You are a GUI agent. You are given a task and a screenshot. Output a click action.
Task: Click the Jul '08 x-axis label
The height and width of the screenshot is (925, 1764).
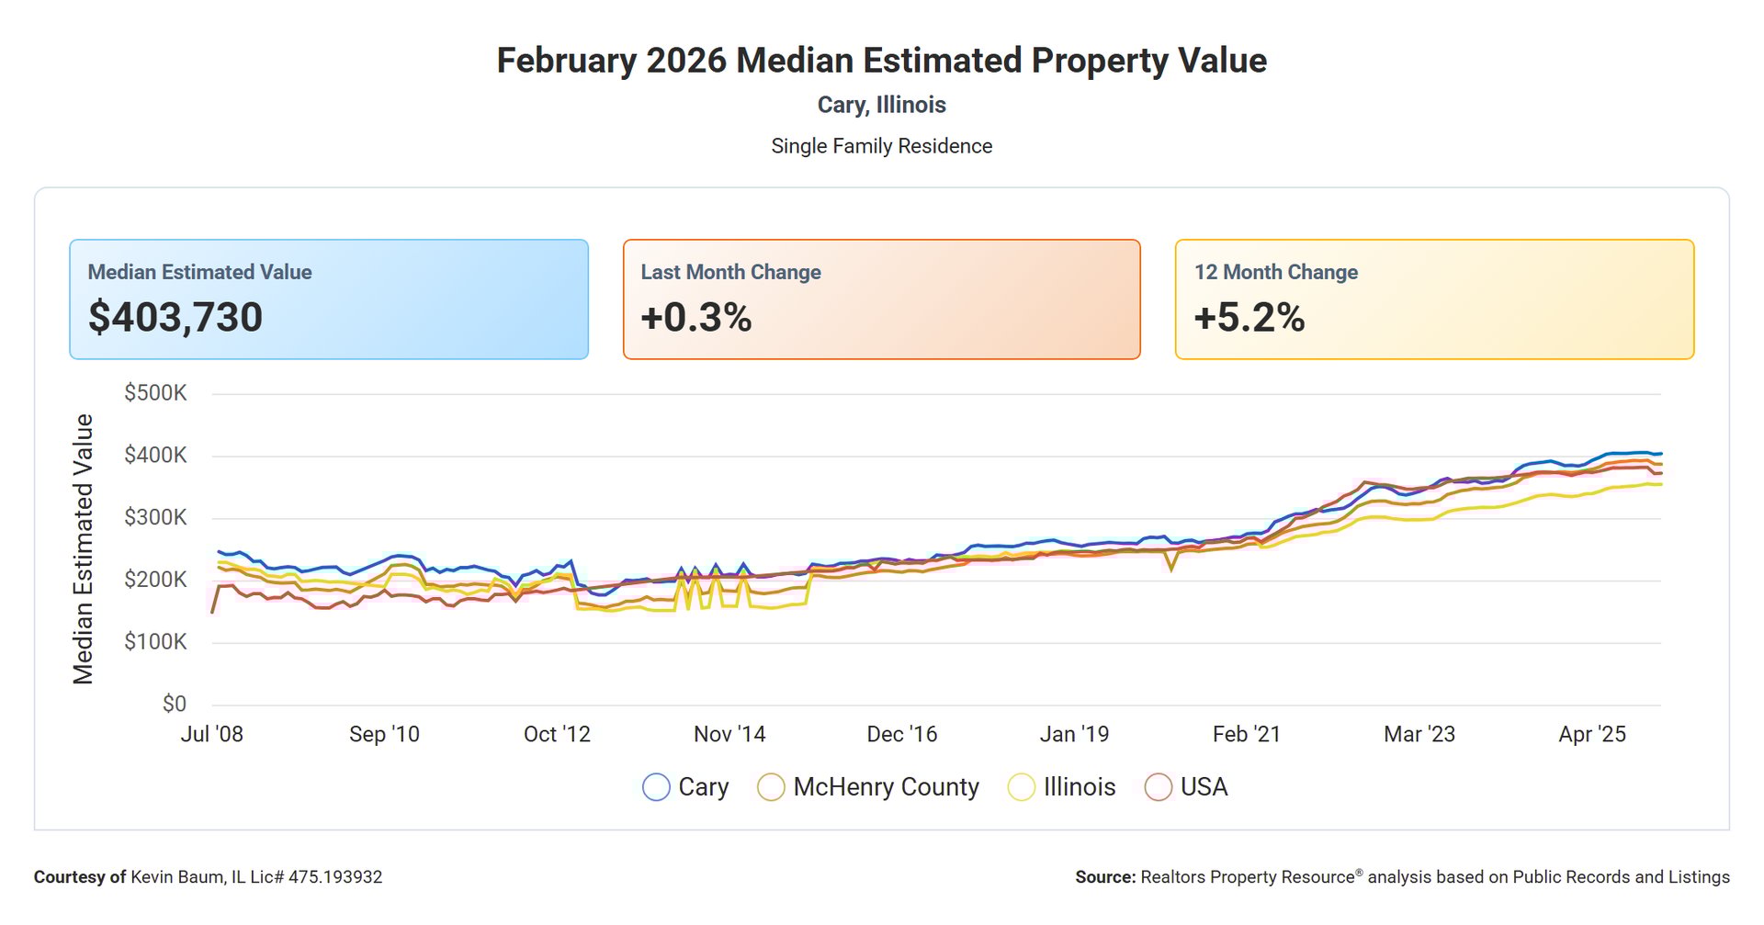[212, 734]
